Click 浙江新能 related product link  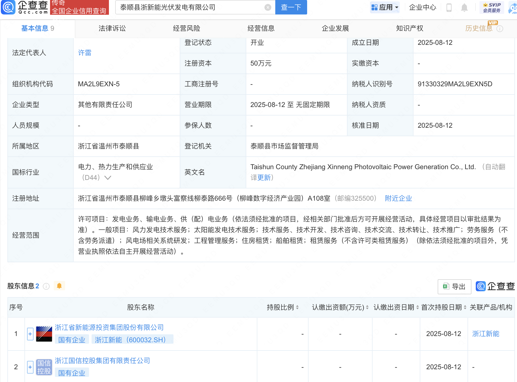pyautogui.click(x=486, y=334)
